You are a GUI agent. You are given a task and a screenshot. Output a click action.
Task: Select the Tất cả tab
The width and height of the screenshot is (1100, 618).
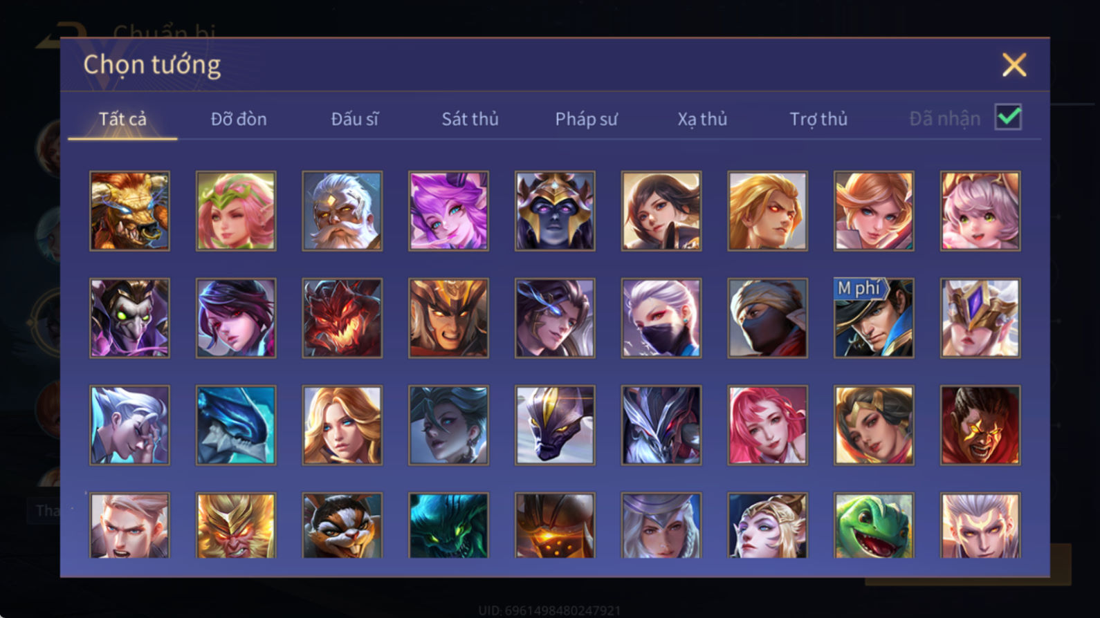[x=122, y=119]
